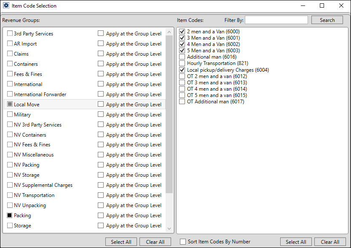Check the Claims revenue group
Viewport: 351px width, 248px height.
click(x=9, y=54)
